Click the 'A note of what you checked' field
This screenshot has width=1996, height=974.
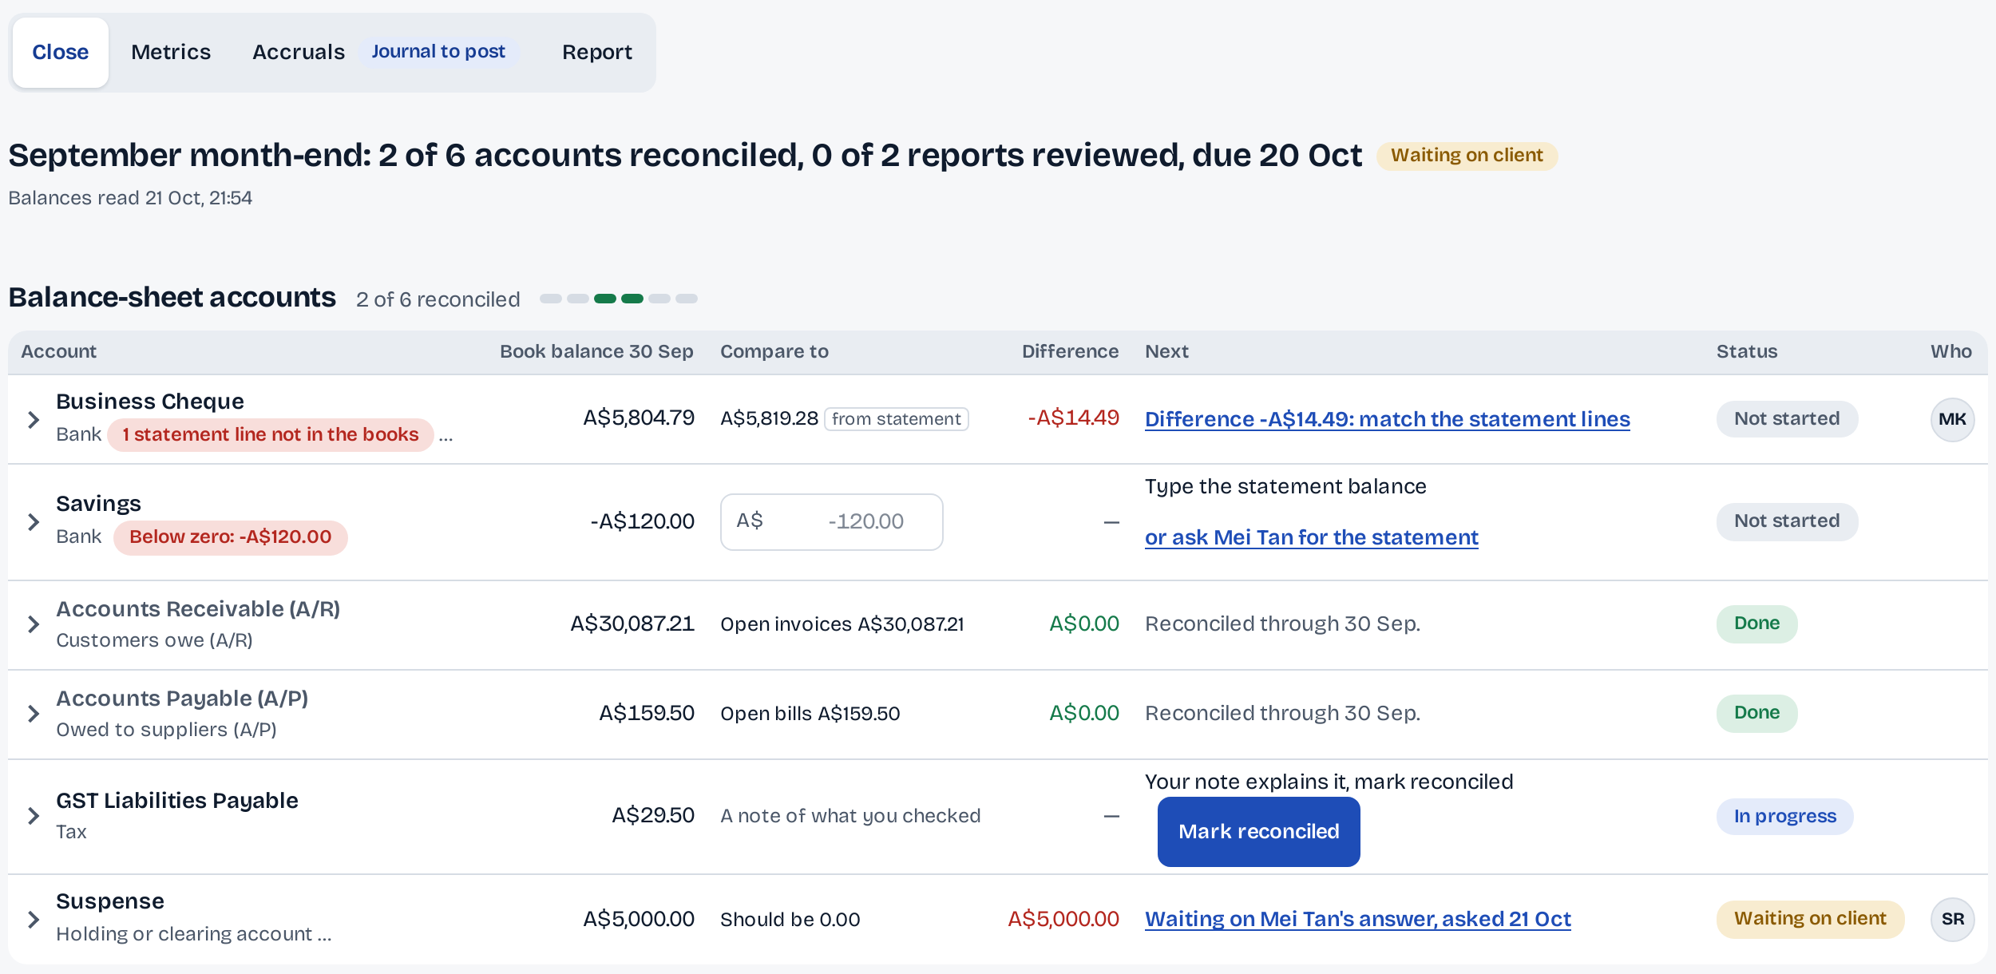pos(850,816)
